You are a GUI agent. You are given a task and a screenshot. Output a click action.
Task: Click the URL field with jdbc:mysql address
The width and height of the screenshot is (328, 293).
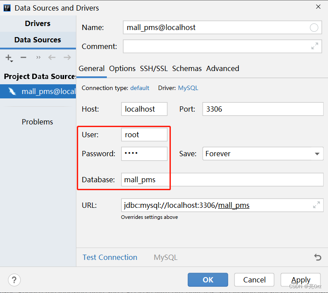click(x=222, y=205)
